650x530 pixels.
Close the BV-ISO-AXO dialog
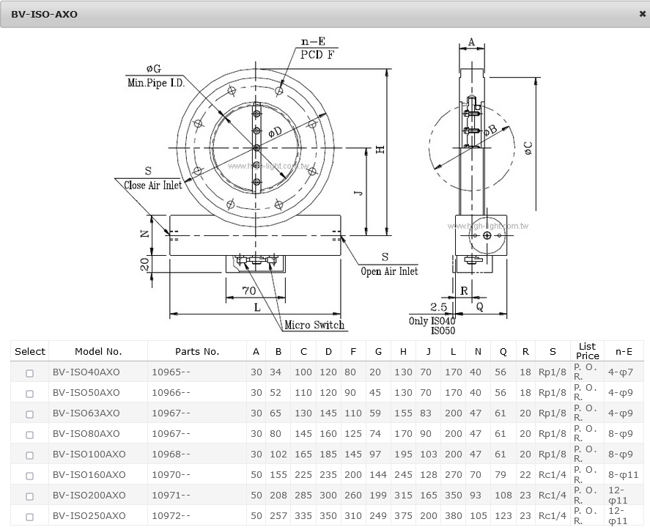[x=643, y=14]
